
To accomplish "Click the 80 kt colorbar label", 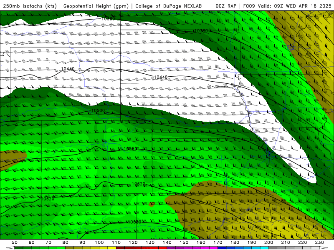I will click(65, 242).
